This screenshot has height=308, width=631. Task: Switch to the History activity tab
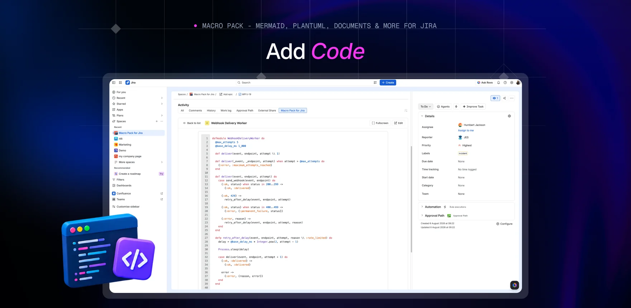pos(211,111)
